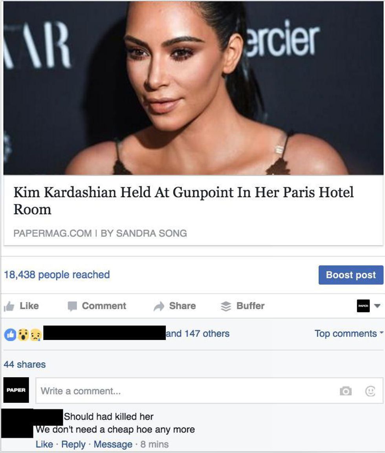Click inside the 'Write a comment...' field
This screenshot has width=385, height=453.
[209, 391]
